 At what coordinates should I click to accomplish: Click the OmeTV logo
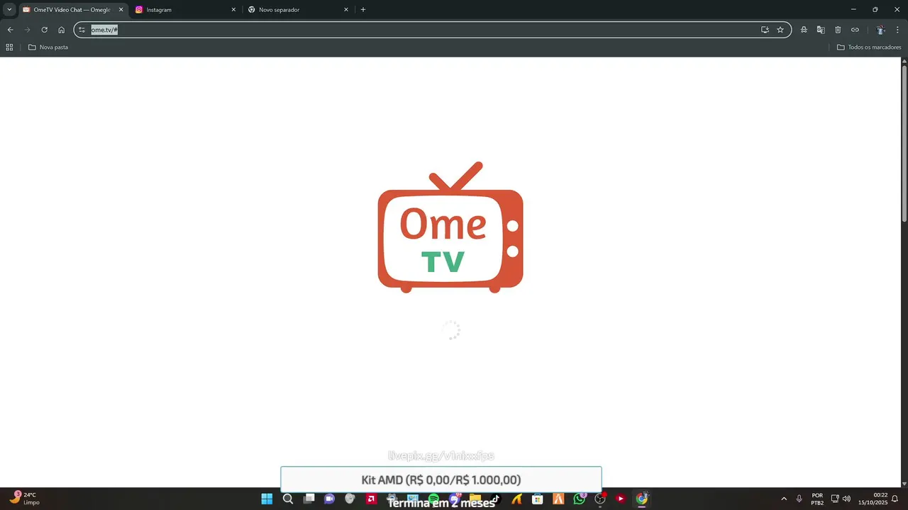(x=450, y=227)
